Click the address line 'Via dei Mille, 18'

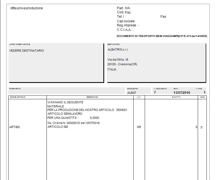click(x=118, y=60)
